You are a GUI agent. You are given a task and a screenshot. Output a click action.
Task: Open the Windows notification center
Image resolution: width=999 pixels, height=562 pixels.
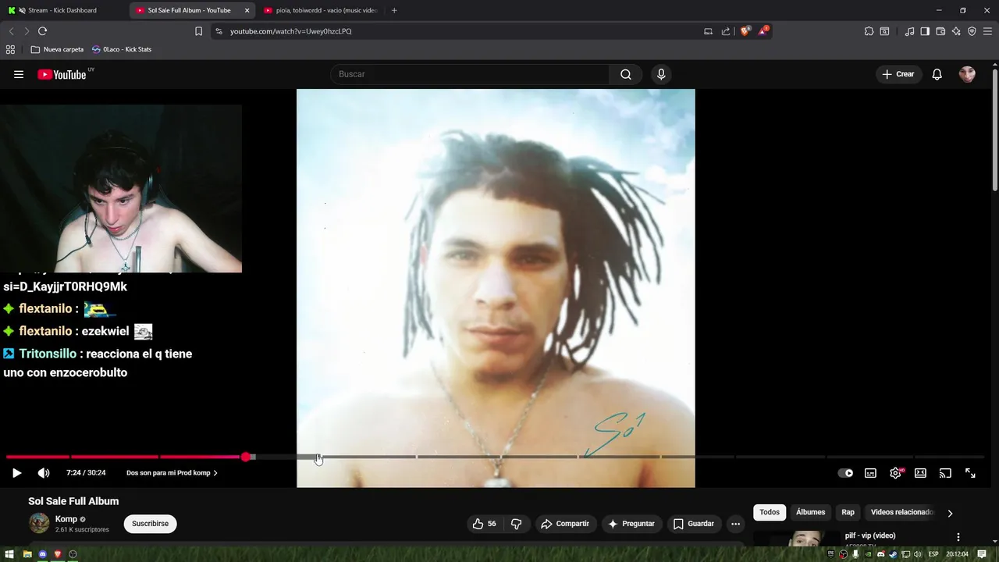(982, 554)
